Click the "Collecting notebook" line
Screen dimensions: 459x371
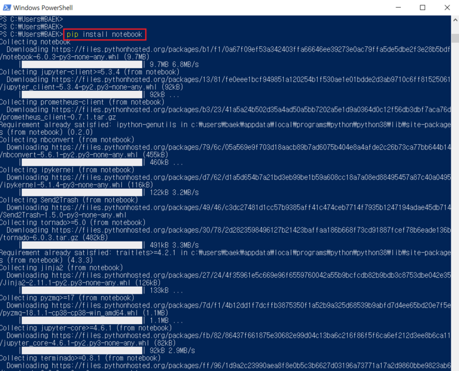point(35,42)
